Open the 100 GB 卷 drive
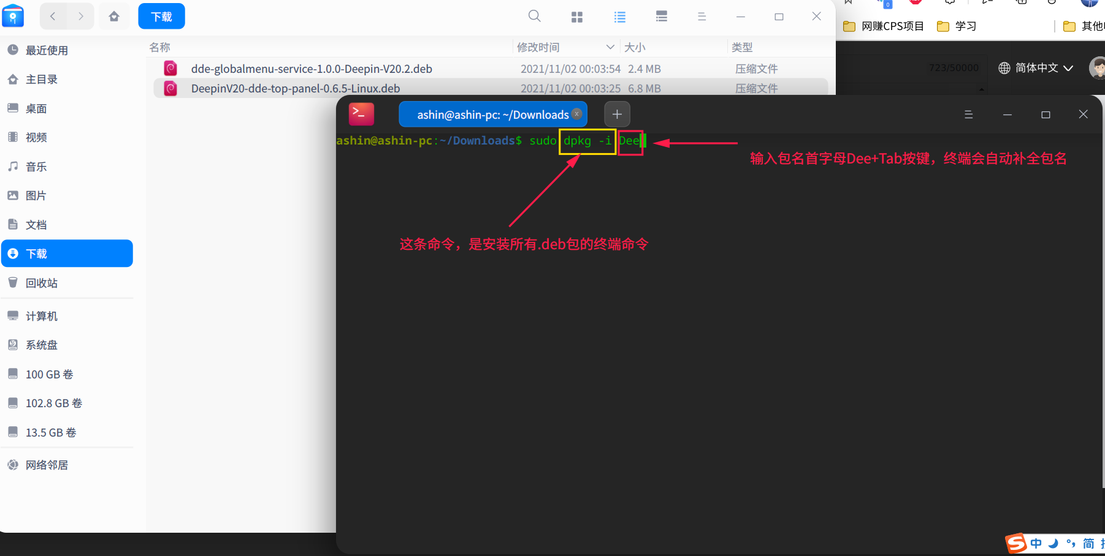 click(67, 374)
